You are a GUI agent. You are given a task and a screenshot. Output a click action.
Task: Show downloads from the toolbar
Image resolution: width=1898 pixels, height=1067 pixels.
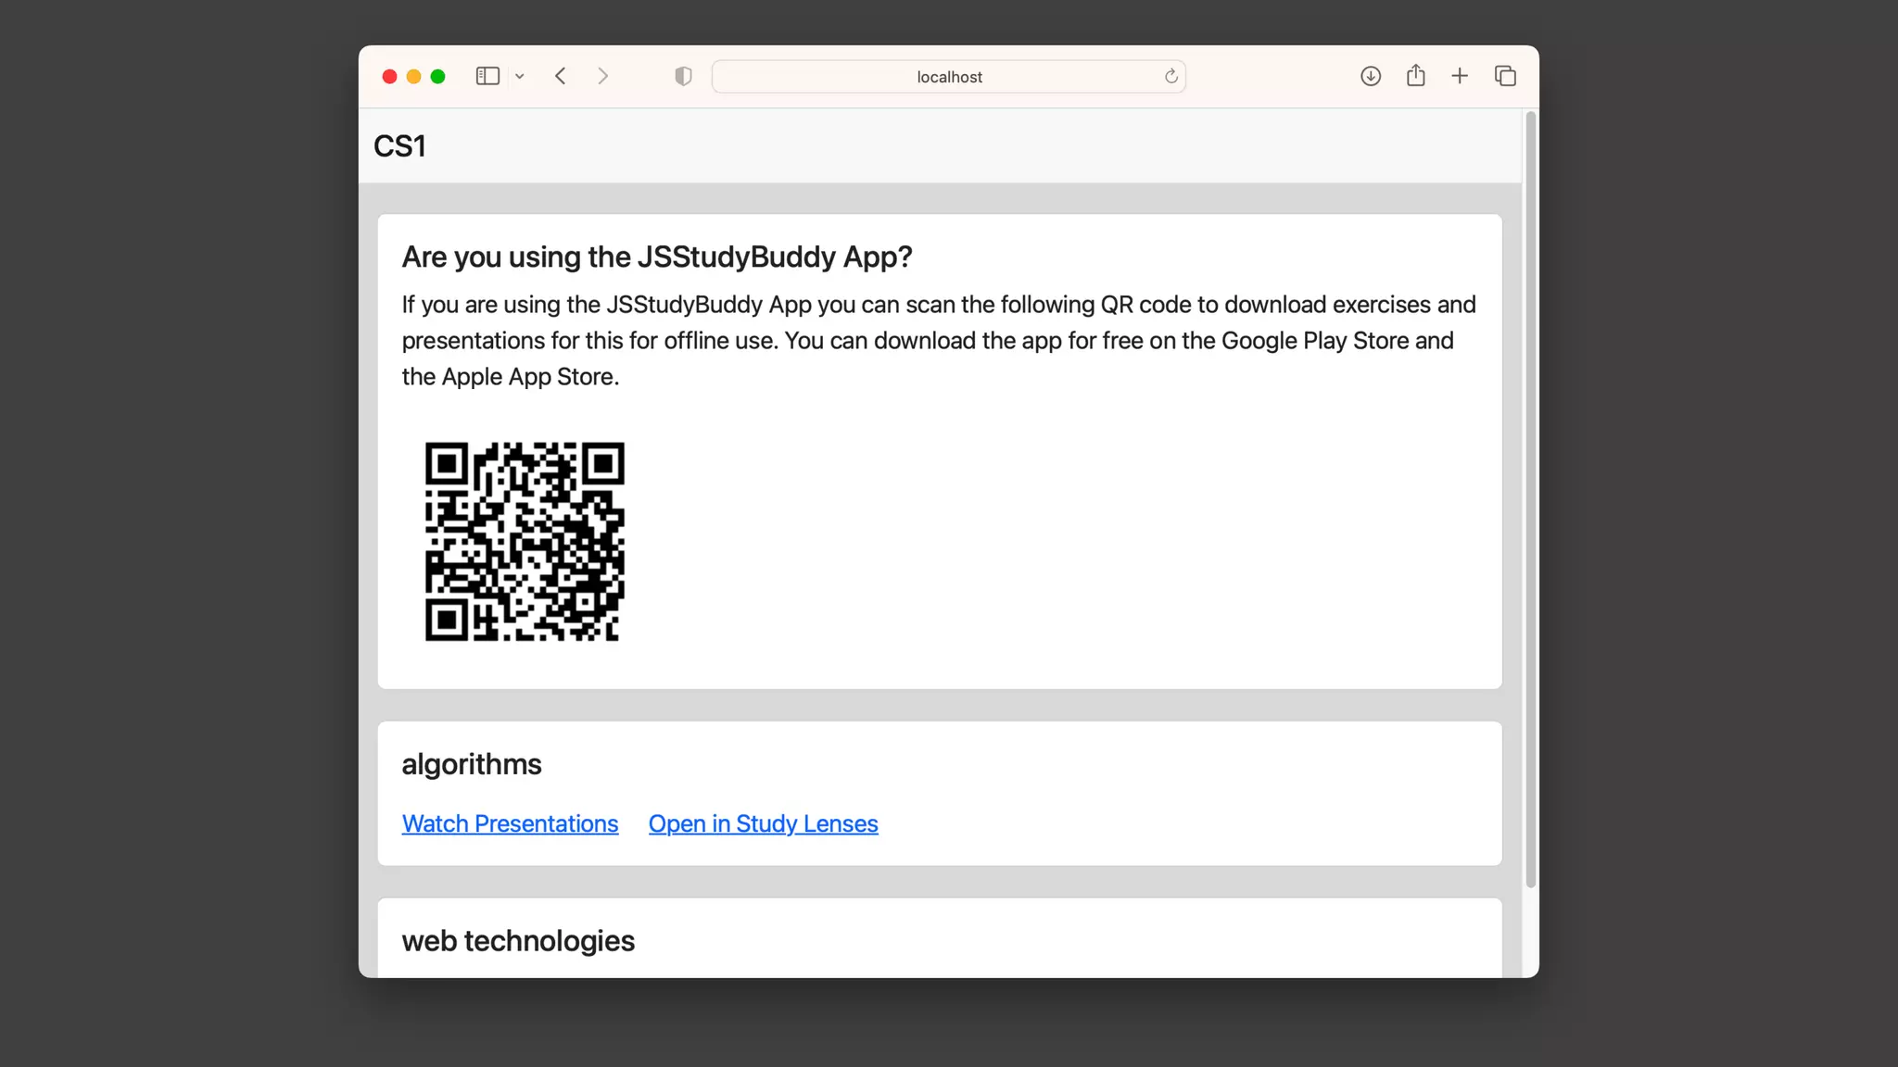tap(1371, 76)
